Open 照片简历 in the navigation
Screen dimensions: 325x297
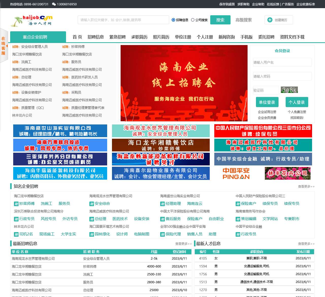(x=161, y=37)
